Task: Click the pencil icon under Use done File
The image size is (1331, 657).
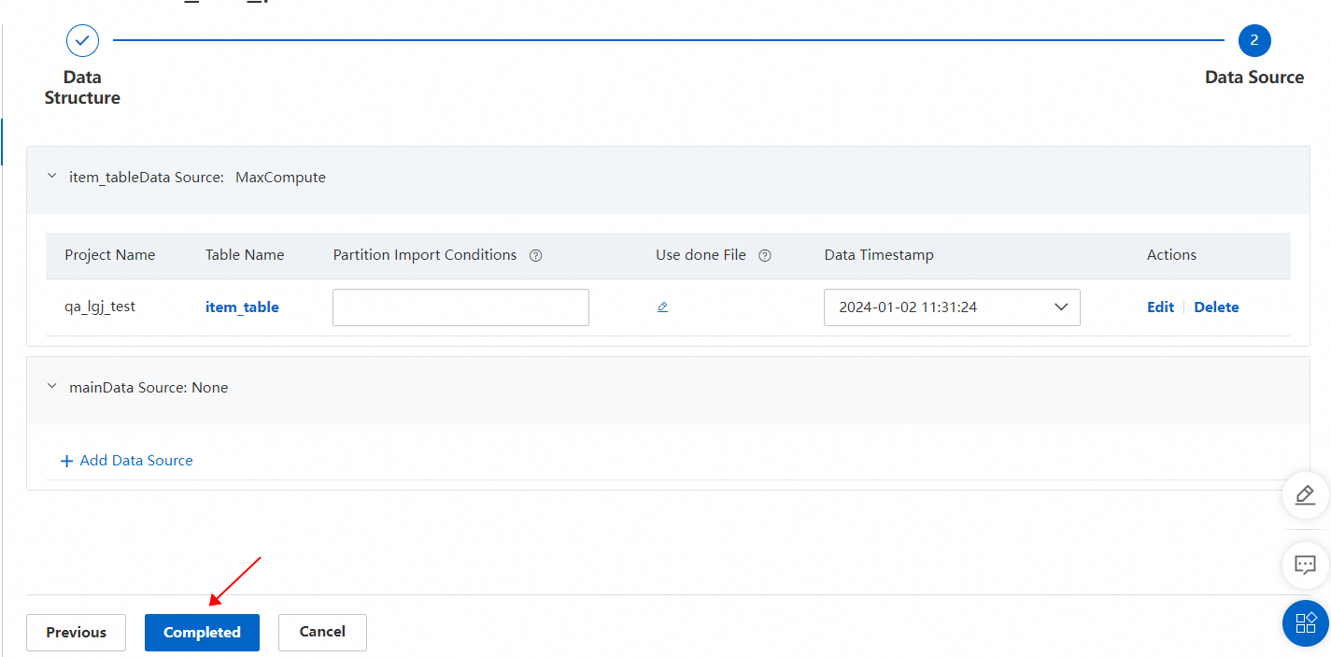Action: pos(662,307)
